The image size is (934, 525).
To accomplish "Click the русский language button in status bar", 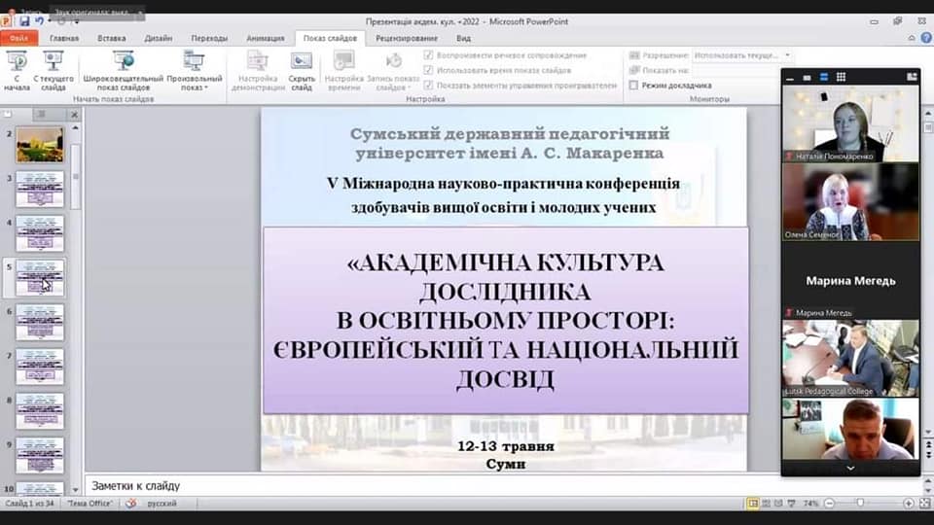I will (161, 504).
